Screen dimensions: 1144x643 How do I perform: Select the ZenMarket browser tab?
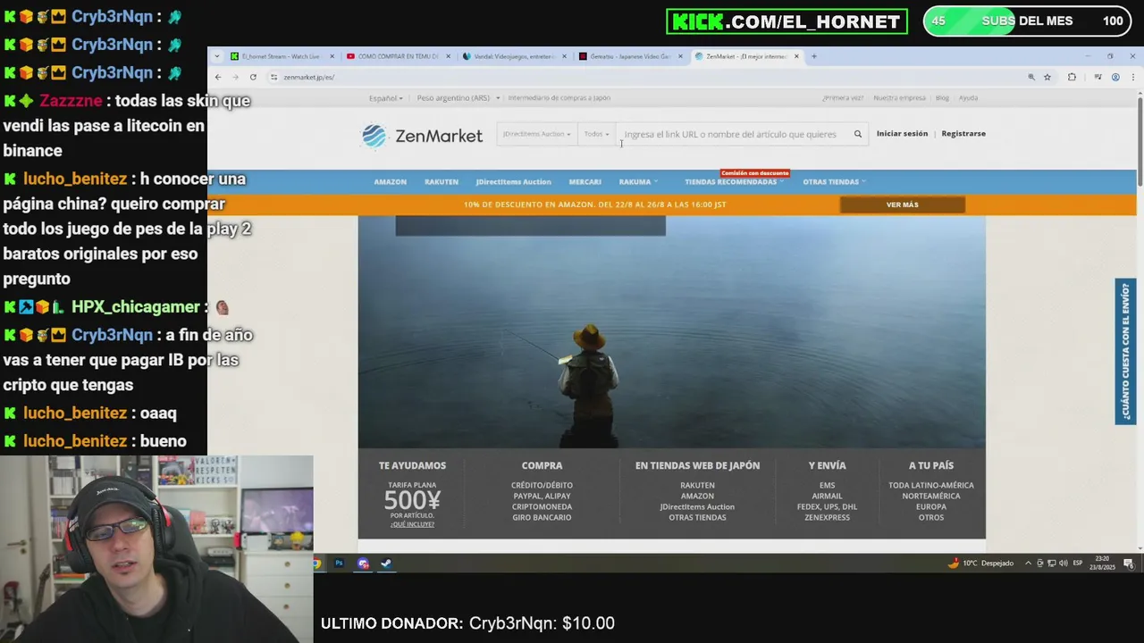click(x=745, y=56)
